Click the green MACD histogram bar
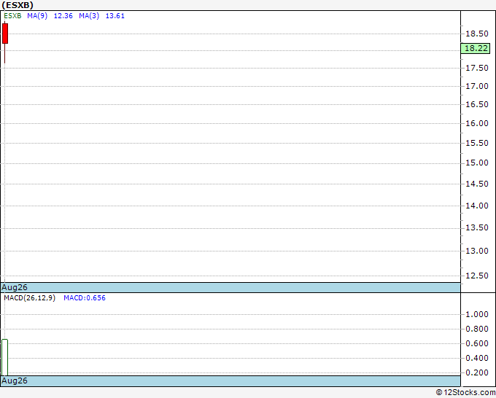Screen dimensions: 496x398 5,357
